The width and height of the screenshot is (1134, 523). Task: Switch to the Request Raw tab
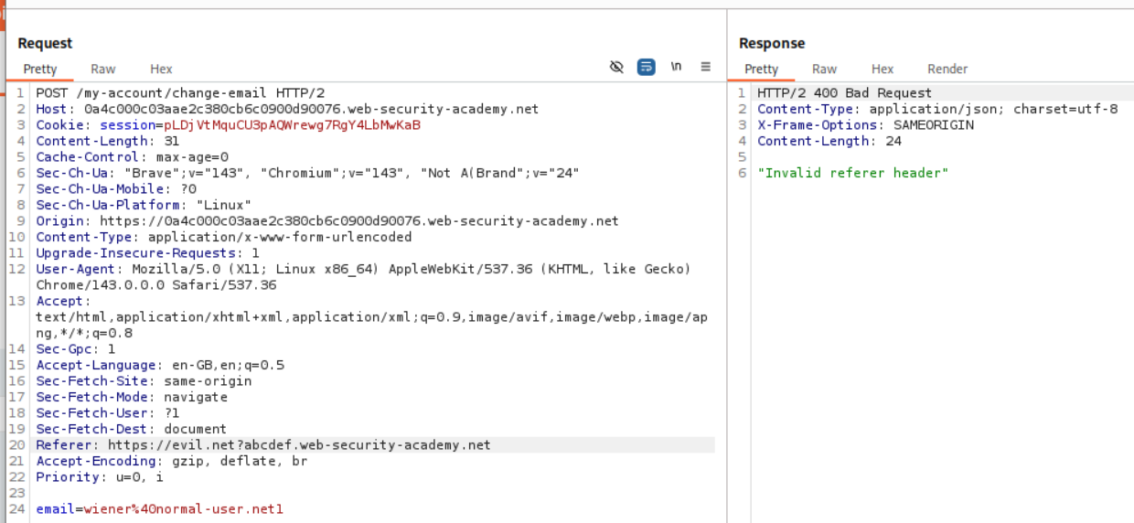pyautogui.click(x=103, y=69)
